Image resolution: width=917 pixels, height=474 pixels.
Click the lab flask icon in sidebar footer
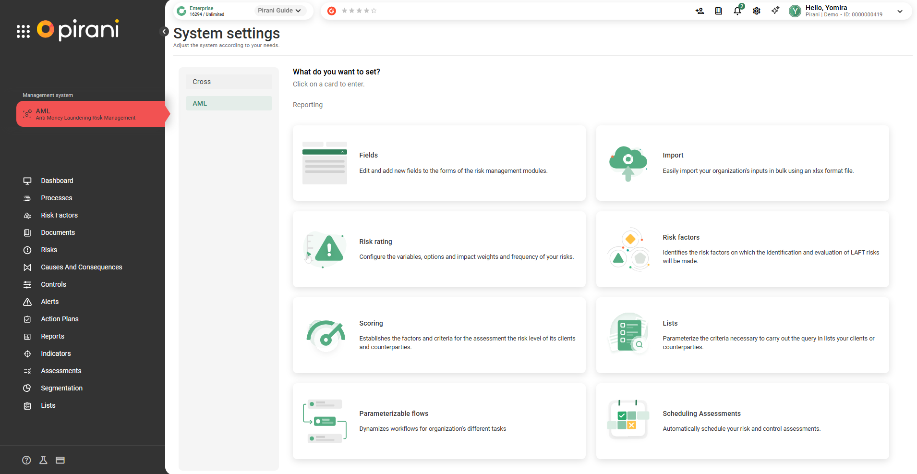(x=43, y=460)
